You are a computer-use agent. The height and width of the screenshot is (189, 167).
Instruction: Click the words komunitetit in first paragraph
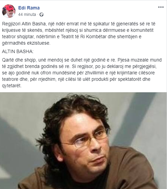click(x=142, y=30)
